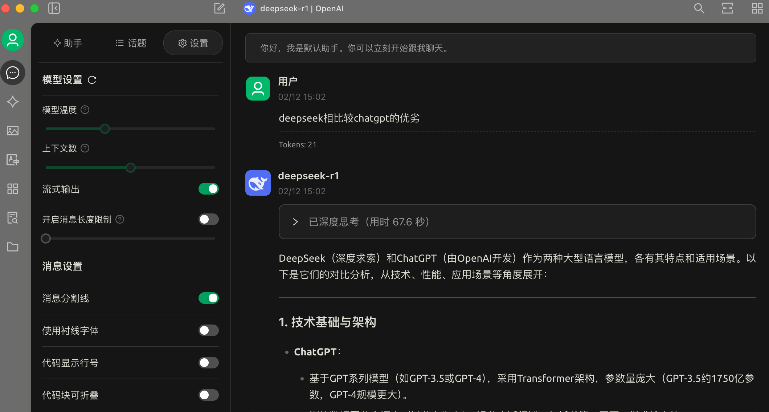Enable 使用衬线字体 toggle
This screenshot has width=769, height=412.
(x=209, y=330)
